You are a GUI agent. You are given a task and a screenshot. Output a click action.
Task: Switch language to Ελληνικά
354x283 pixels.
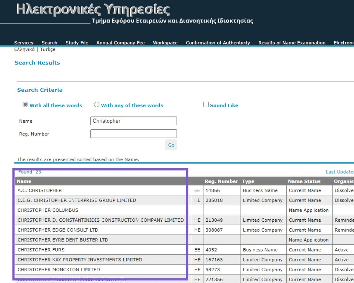tap(24, 50)
